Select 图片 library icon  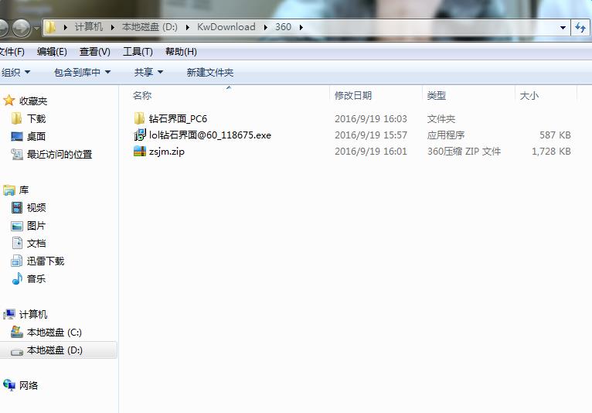click(17, 226)
